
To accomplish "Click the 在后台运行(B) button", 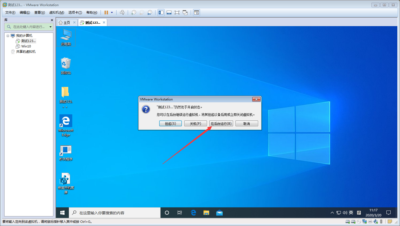I will (221, 123).
